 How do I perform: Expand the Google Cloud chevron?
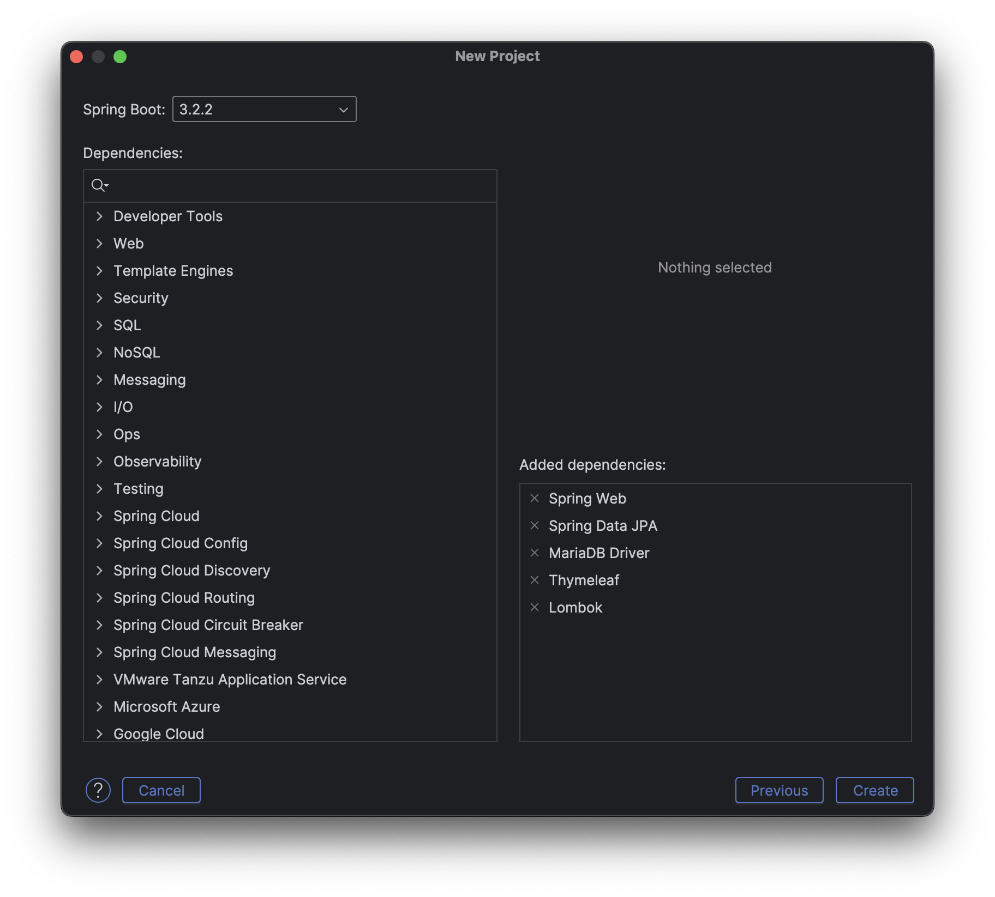pyautogui.click(x=99, y=734)
